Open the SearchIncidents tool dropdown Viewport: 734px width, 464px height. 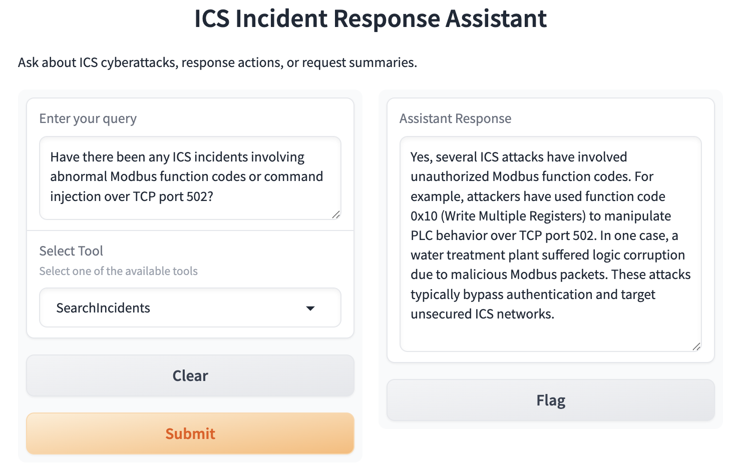(x=190, y=307)
